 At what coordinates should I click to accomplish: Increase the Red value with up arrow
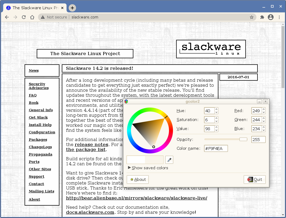[x=264, y=109]
